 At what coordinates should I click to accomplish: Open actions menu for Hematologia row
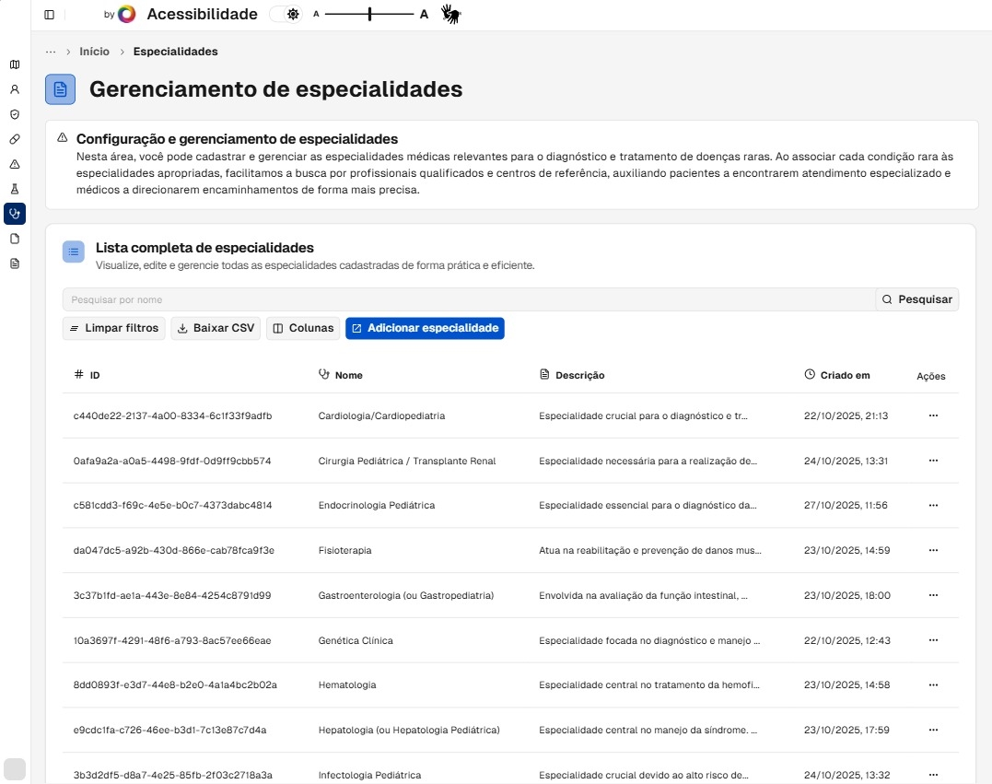pos(932,685)
